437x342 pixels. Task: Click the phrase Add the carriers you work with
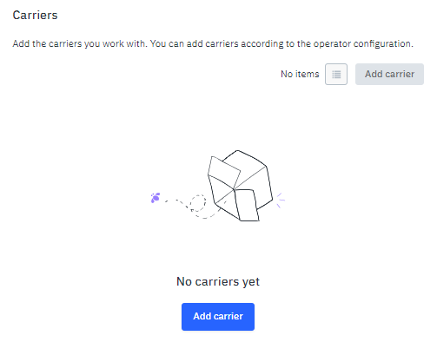pos(80,43)
